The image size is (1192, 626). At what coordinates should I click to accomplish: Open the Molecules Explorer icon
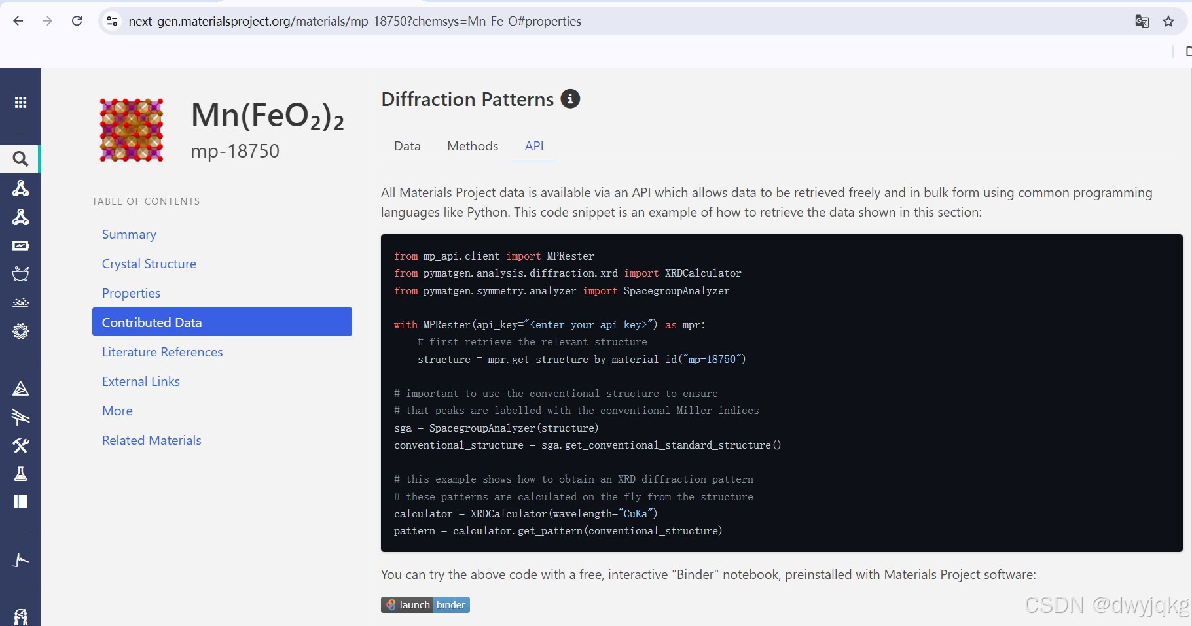(x=20, y=189)
